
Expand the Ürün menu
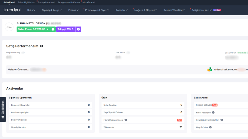click(x=31, y=10)
